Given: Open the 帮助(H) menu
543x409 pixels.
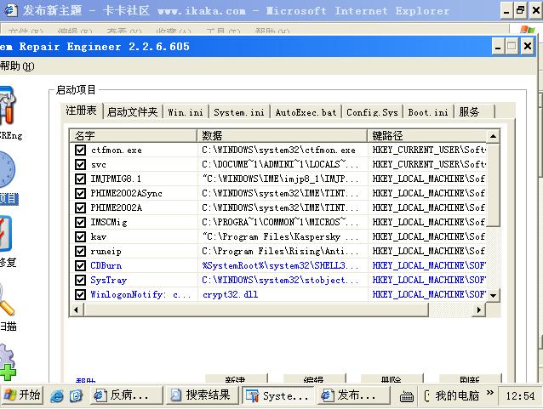Looking at the screenshot, I should [17, 66].
